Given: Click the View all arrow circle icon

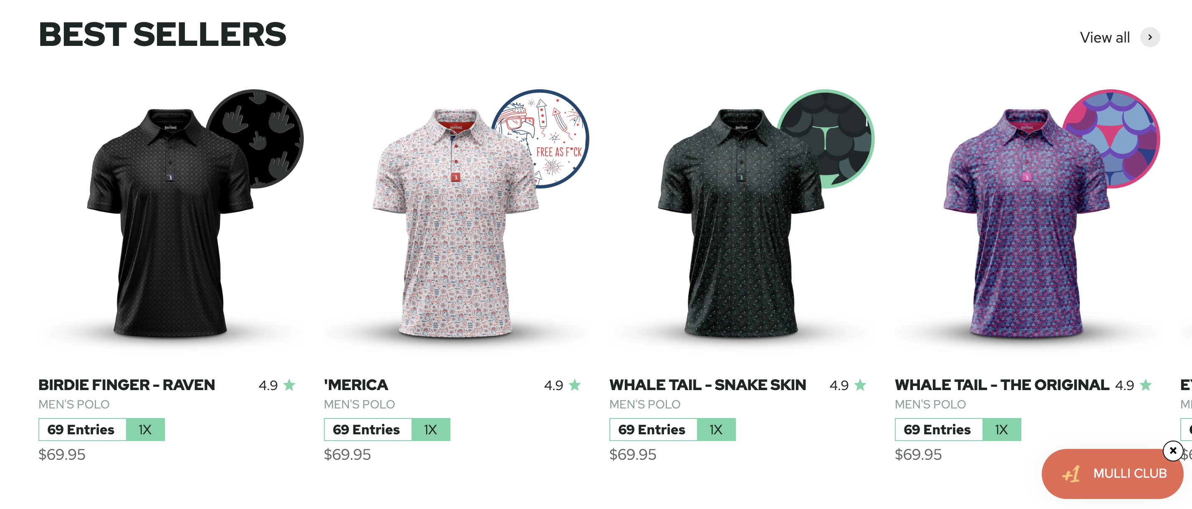Looking at the screenshot, I should (1150, 38).
